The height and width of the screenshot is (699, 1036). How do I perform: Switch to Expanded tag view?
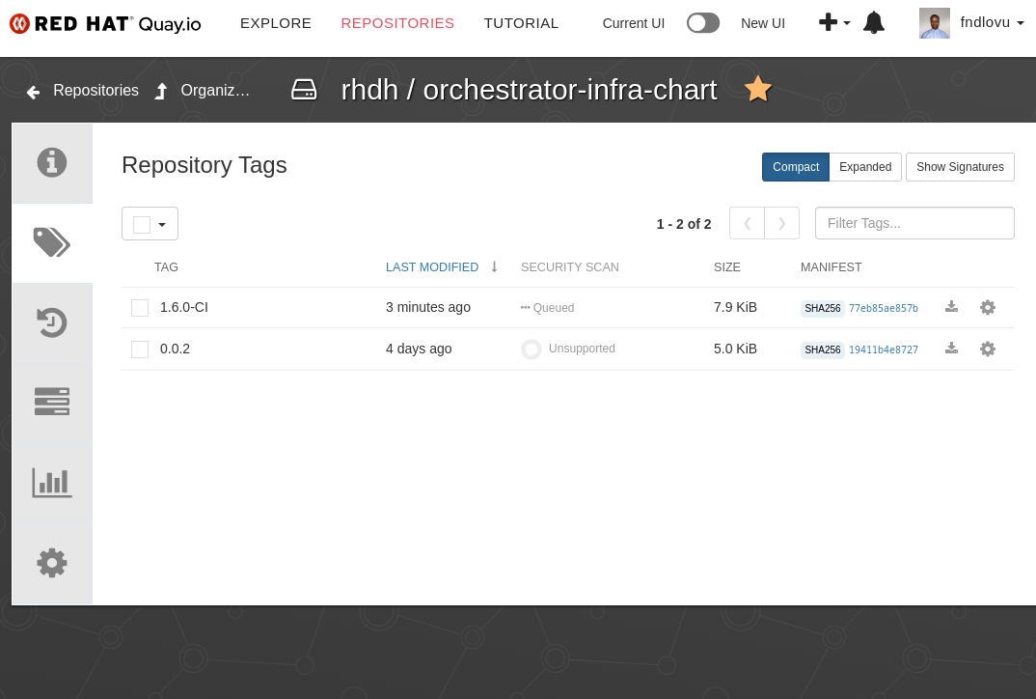coord(865,167)
